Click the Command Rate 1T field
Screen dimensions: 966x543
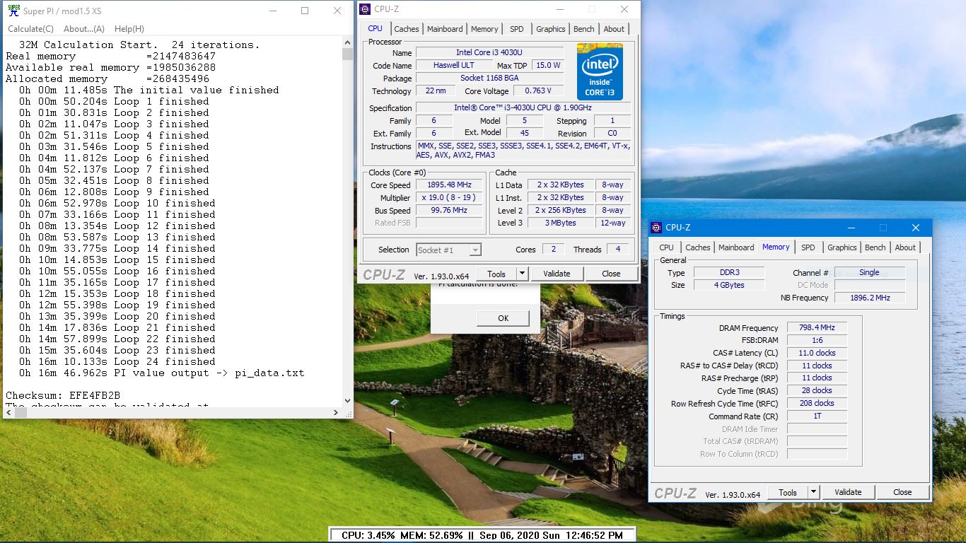817,416
